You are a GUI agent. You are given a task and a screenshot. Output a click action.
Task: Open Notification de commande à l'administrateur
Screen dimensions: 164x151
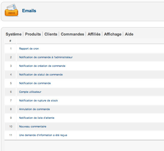coord(46,57)
